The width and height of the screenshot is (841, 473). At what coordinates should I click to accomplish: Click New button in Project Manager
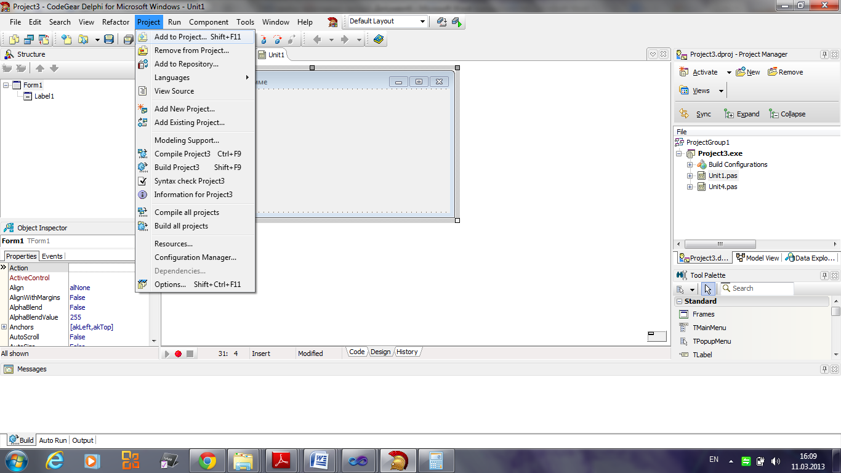[x=748, y=72]
